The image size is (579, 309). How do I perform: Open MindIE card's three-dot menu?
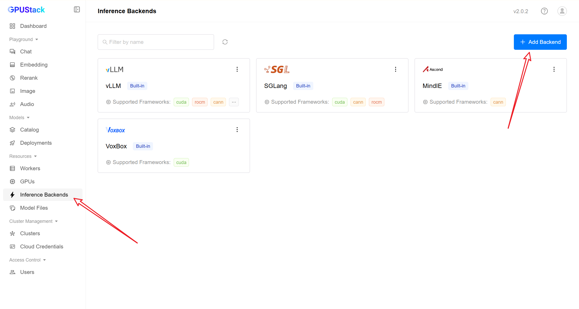pos(554,69)
